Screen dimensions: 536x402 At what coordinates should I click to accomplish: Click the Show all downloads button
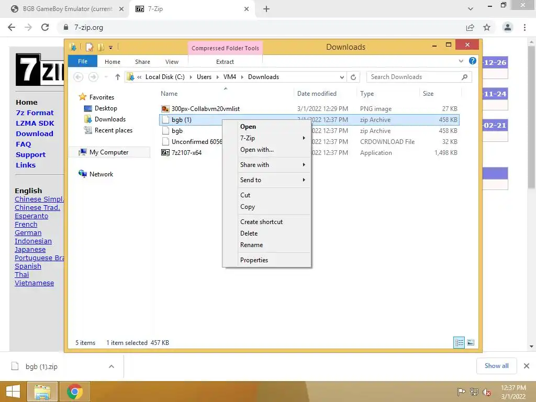pos(496,366)
